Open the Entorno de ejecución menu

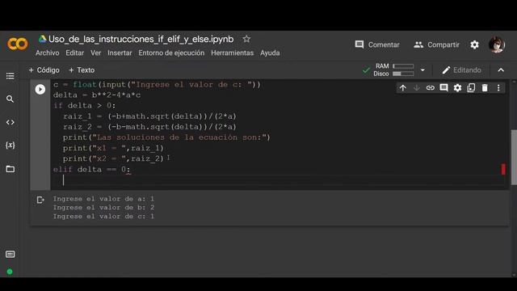click(x=171, y=53)
